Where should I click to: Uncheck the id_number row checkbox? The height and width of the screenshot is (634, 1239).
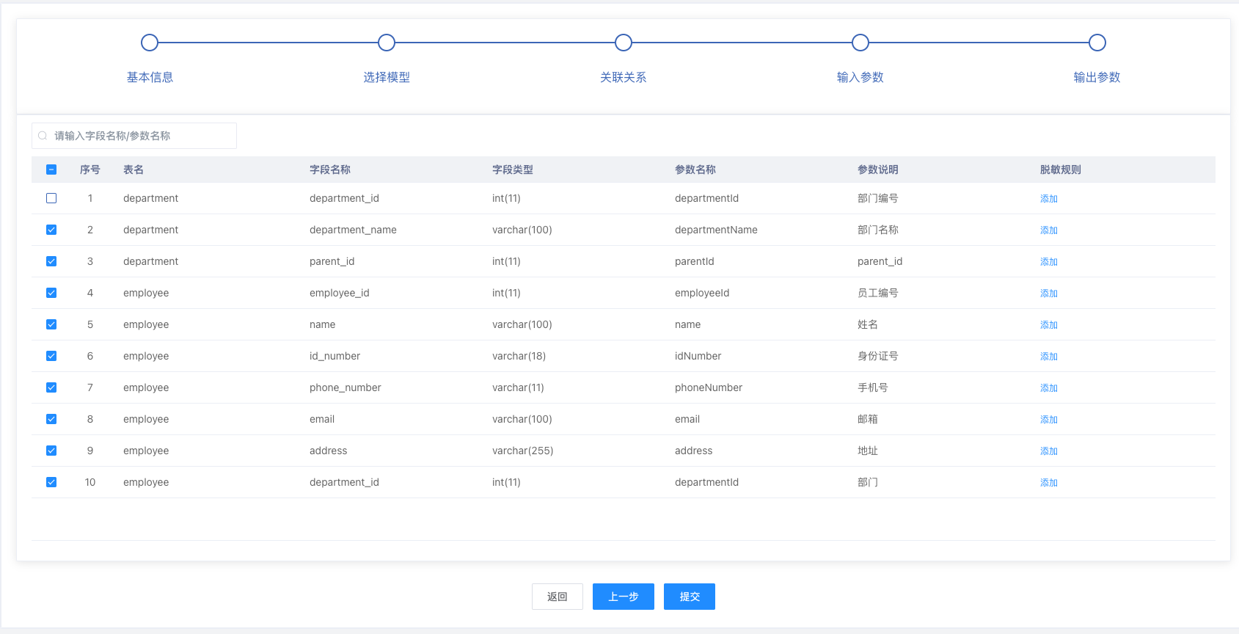point(51,356)
